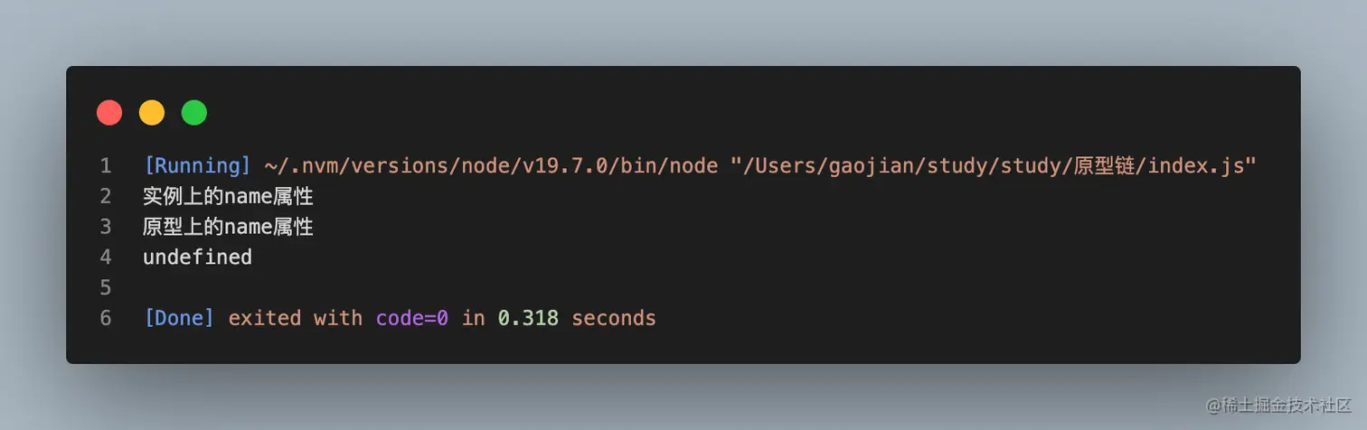Click the red close dot
Screen dimensions: 1367x430
pyautogui.click(x=109, y=113)
